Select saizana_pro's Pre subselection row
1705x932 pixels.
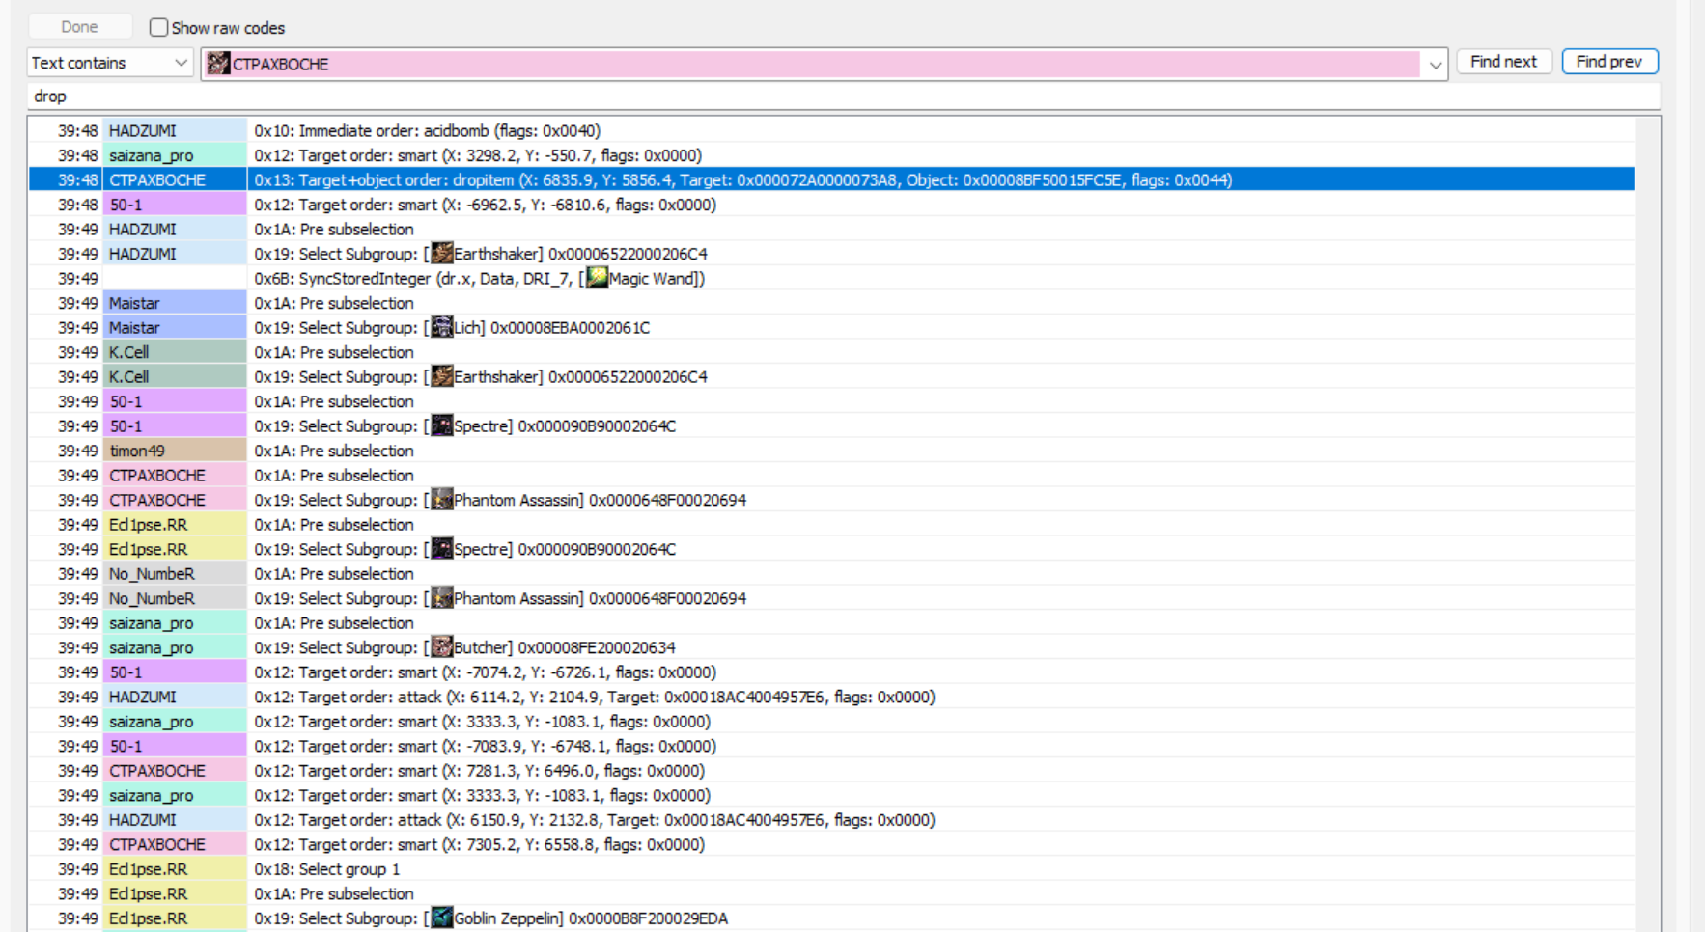click(831, 622)
